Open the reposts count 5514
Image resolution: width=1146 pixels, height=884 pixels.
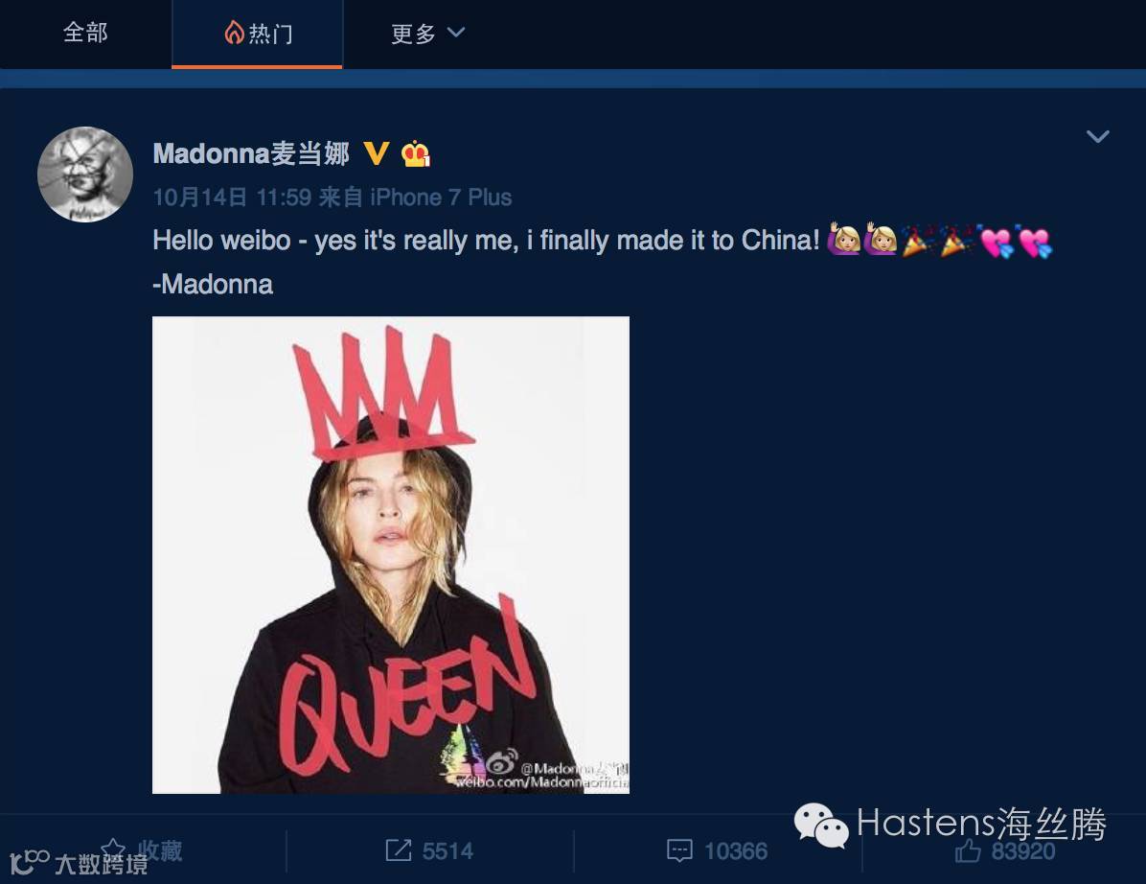(447, 851)
